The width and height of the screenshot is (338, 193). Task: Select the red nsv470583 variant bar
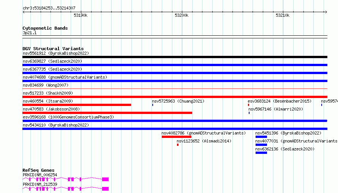point(107,113)
